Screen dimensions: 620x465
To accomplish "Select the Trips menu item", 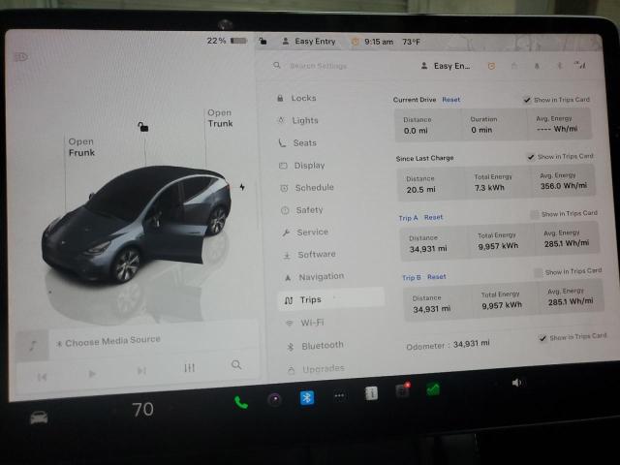I will pos(330,299).
